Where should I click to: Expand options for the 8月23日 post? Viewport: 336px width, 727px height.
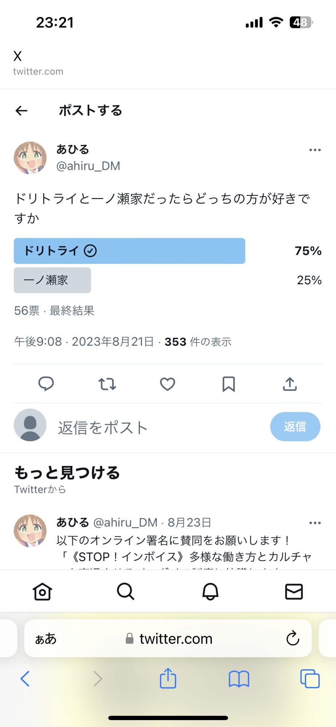click(315, 523)
